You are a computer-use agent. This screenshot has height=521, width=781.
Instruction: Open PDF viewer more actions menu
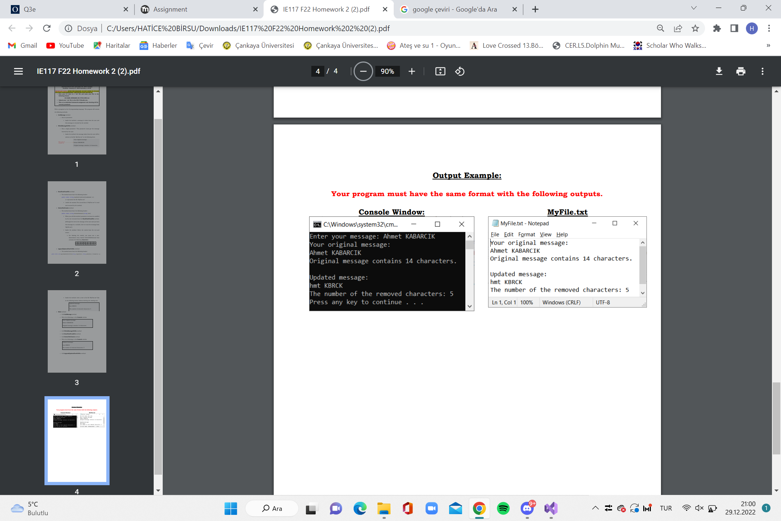(x=762, y=71)
